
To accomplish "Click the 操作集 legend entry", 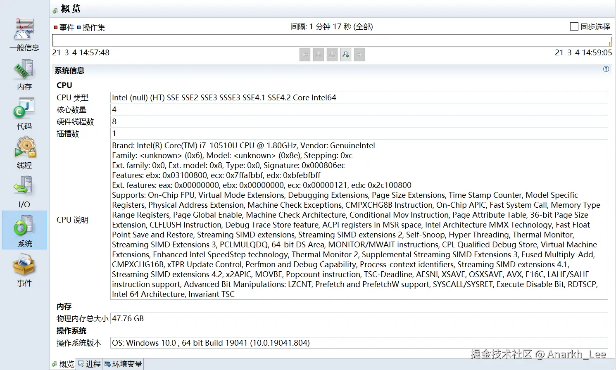I will click(91, 27).
